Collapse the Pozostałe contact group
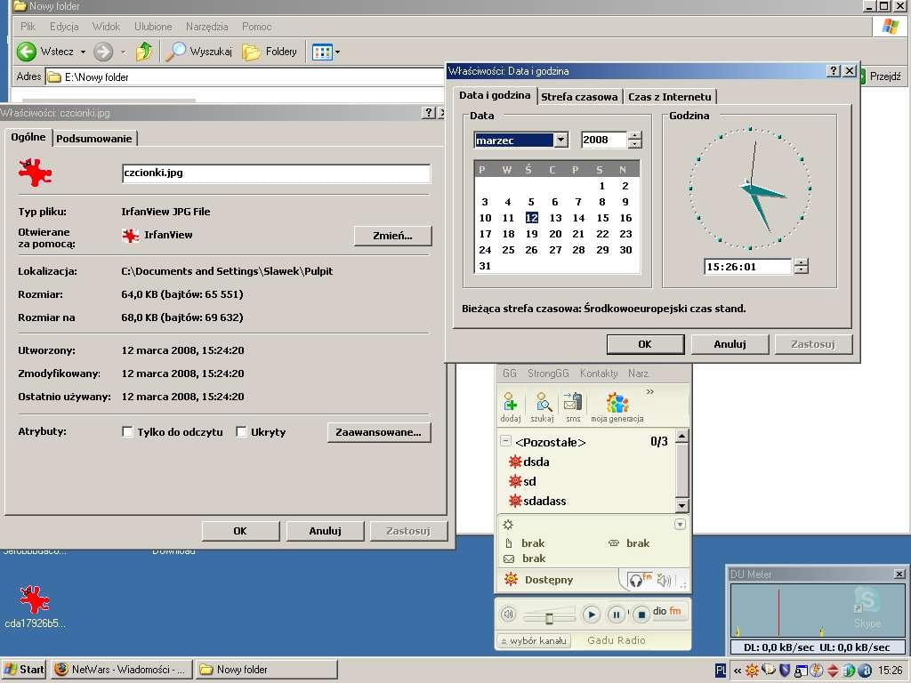 pyautogui.click(x=505, y=441)
